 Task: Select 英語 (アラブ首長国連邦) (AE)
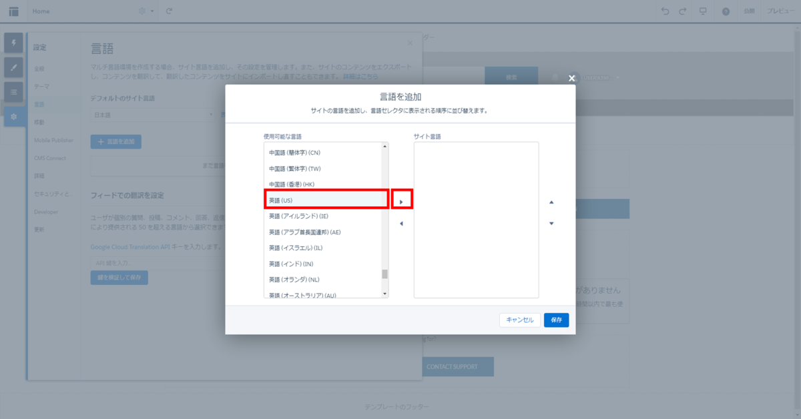pyautogui.click(x=322, y=232)
